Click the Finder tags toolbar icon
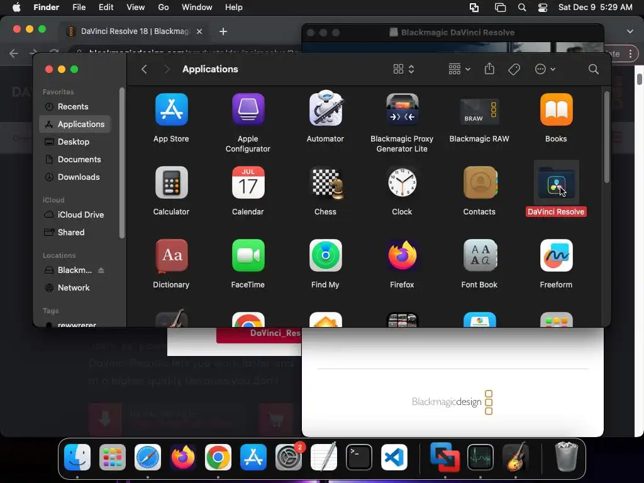Viewport: 644px width, 483px height. [x=514, y=69]
